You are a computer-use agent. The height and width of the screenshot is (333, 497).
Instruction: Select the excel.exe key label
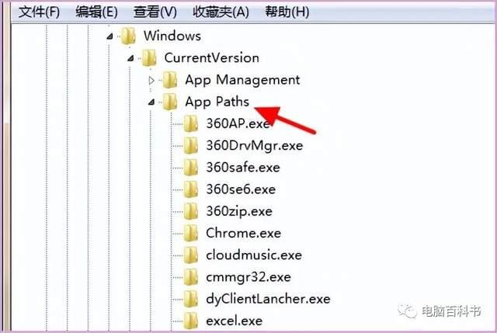[x=235, y=321]
